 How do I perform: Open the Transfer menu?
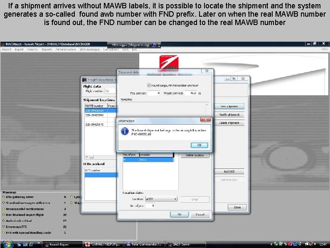[32, 49]
